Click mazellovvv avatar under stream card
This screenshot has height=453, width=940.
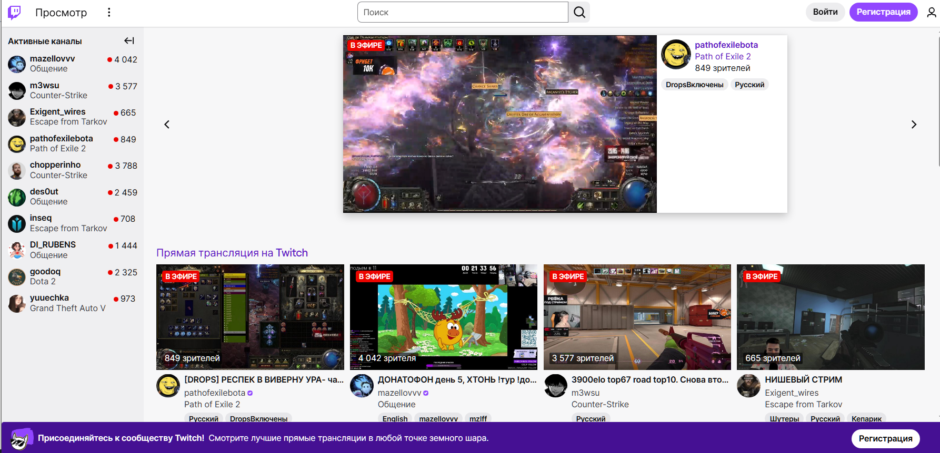click(362, 386)
